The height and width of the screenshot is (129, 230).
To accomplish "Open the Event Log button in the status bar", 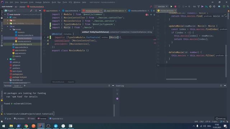I will 220,119.
